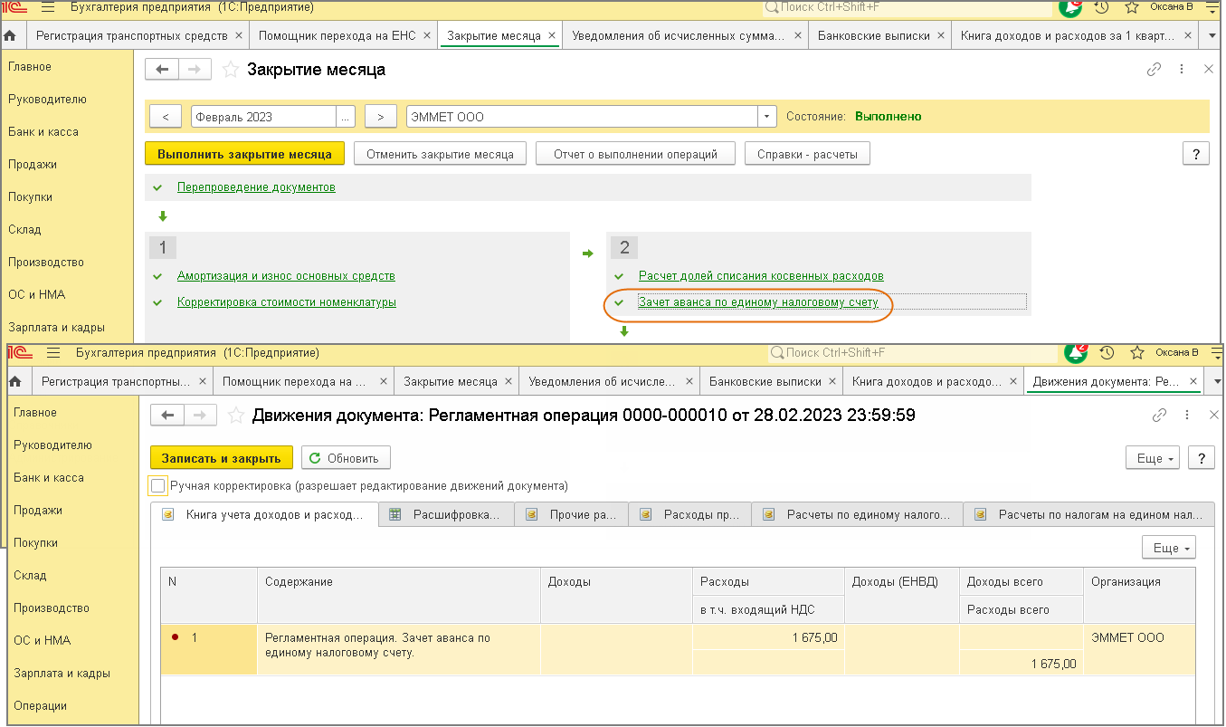Add the Закрытие месяца form to favorites with its star
This screenshot has width=1226, height=727.
tap(231, 70)
